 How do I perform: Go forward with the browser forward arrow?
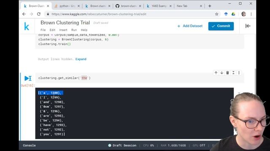31,14
